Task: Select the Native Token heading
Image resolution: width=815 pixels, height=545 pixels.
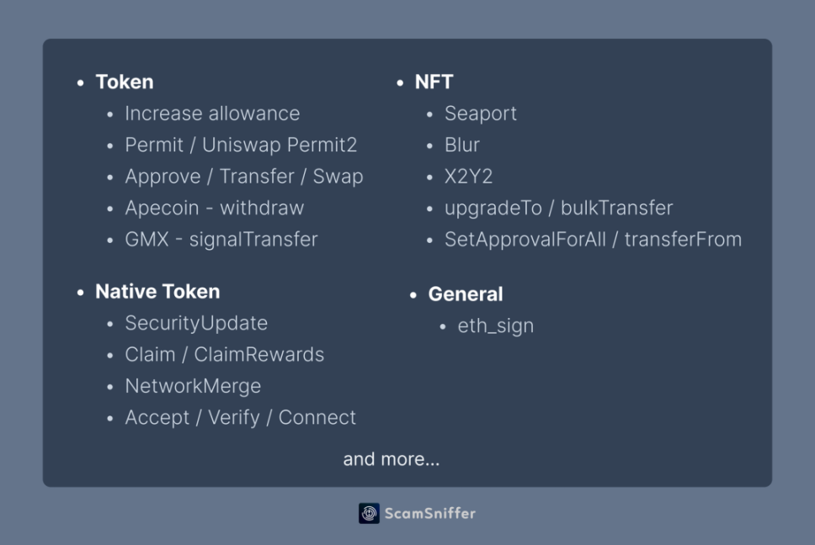Action: [x=157, y=292]
